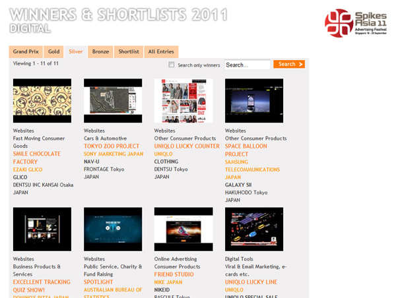This screenshot has height=298, width=396.
Task: Switch to the Shortlist tab
Action: (x=129, y=51)
